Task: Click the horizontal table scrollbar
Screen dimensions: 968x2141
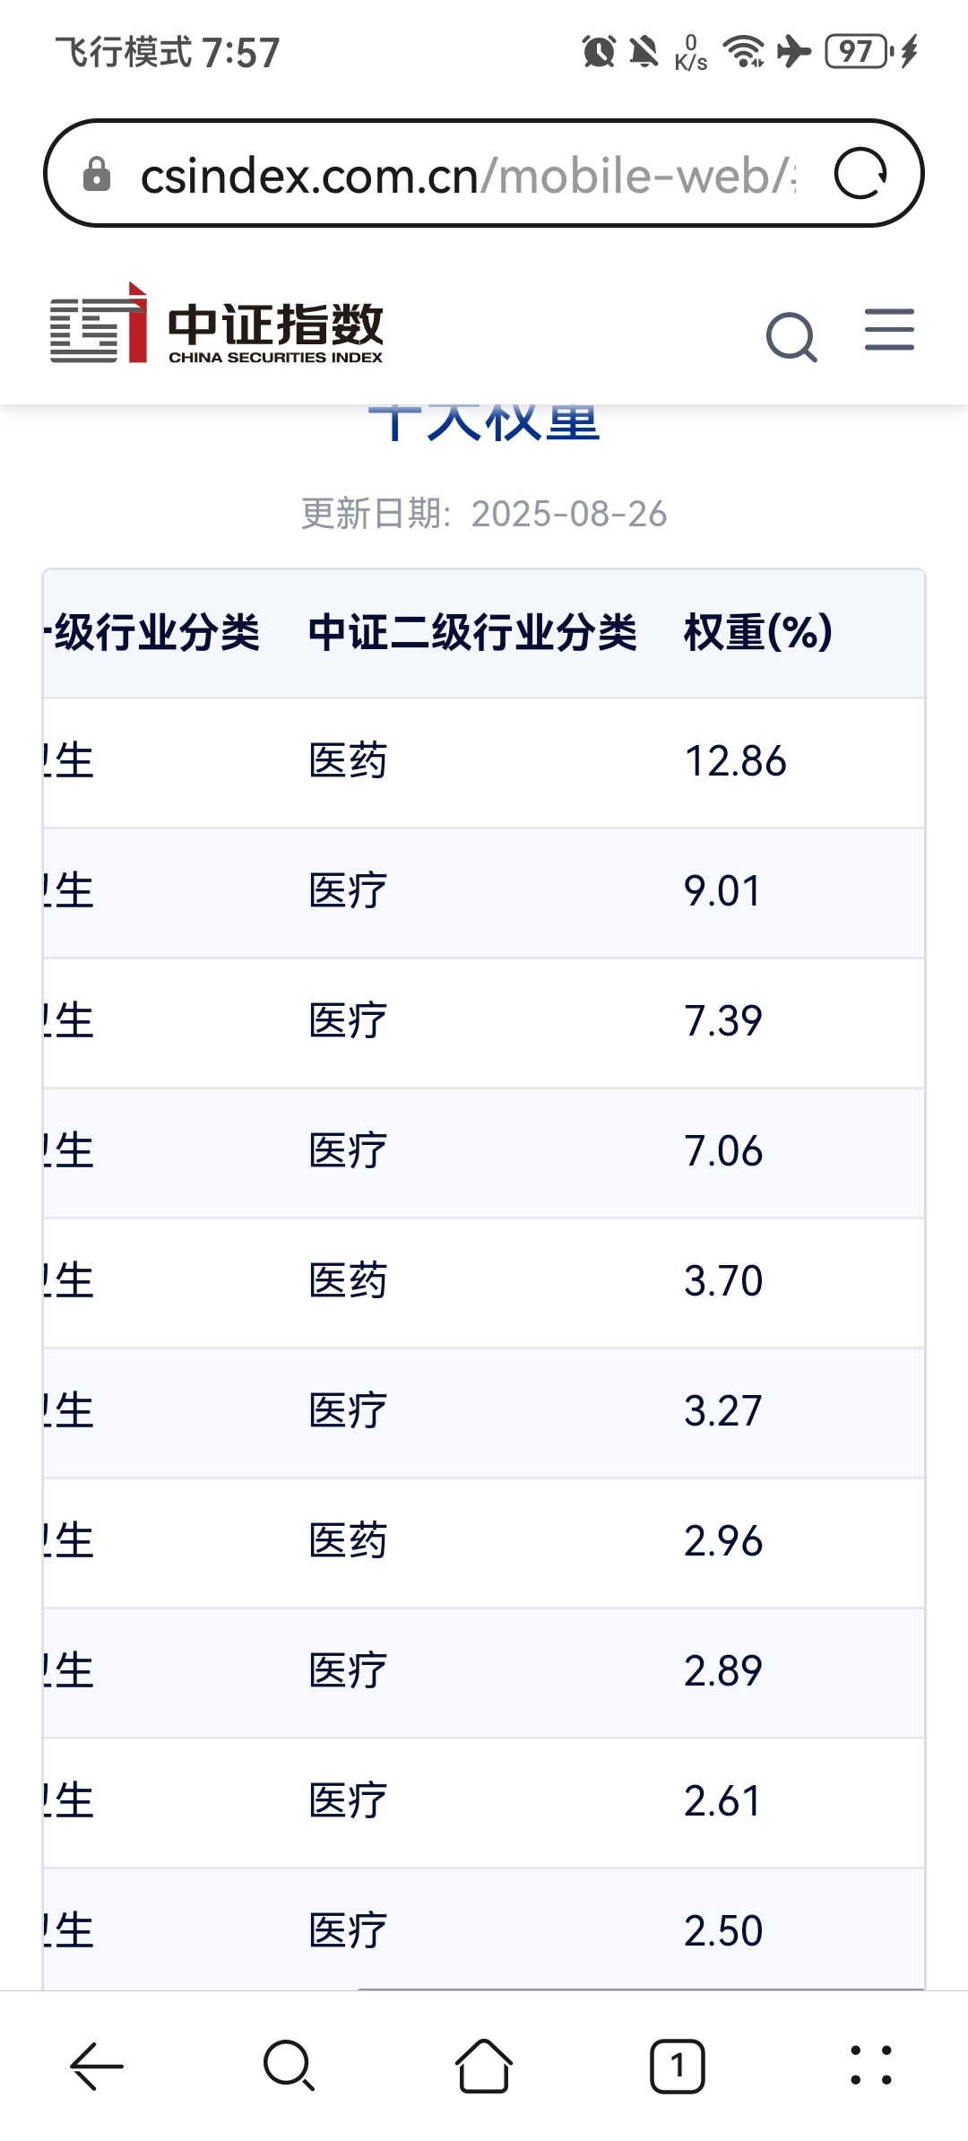Action: click(x=640, y=1989)
